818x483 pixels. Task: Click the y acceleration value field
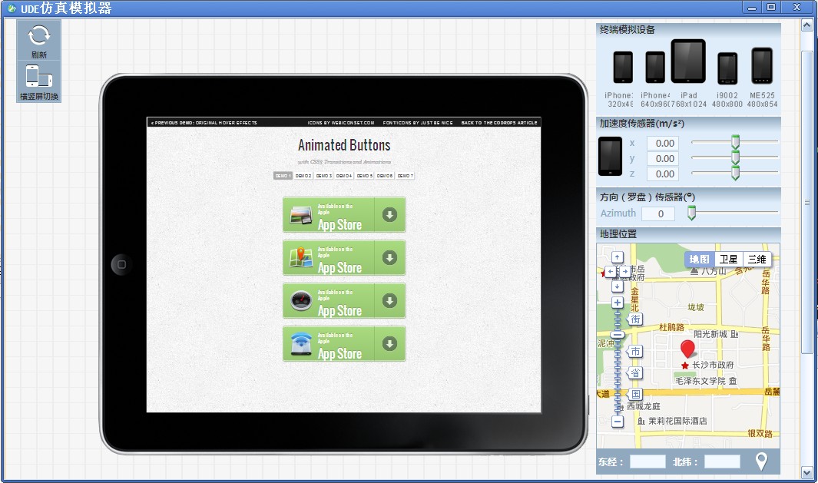coord(664,158)
